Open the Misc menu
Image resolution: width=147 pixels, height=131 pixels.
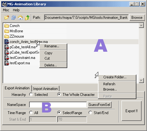click(x=6, y=10)
